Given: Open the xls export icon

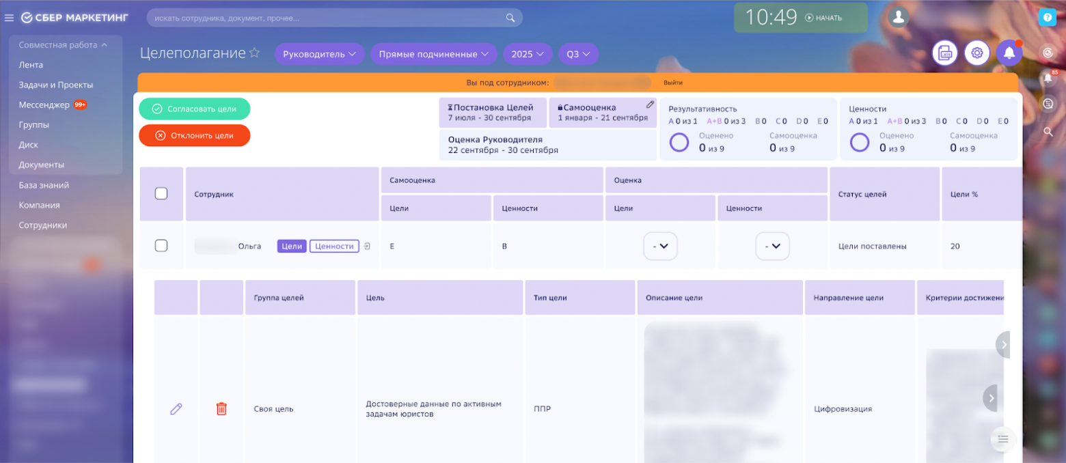Looking at the screenshot, I should tap(944, 53).
